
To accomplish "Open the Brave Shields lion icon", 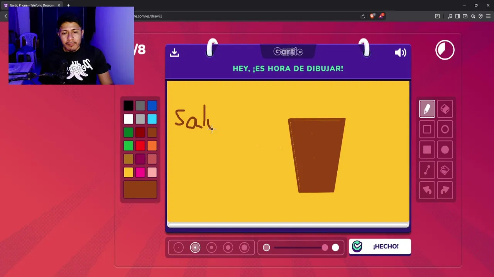I will coord(372,16).
